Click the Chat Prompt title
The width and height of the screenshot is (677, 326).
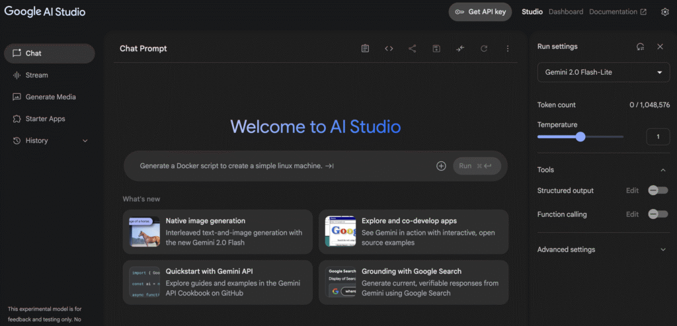143,49
